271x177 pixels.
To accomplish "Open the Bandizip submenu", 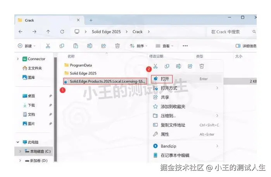I will click(186, 146).
